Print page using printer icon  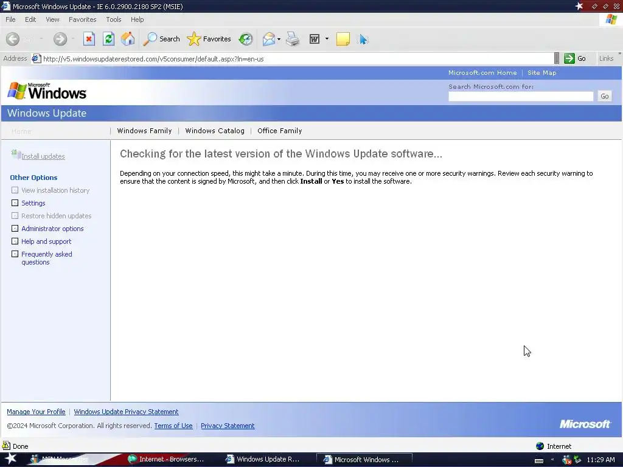[293, 39]
